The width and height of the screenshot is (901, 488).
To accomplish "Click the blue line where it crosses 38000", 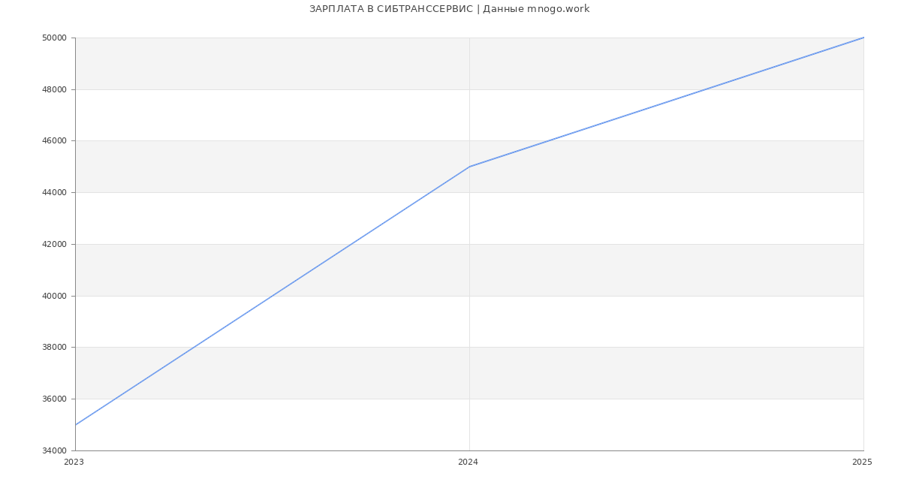I will coord(194,348).
